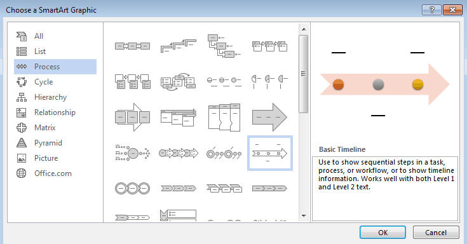Click the Cycle category icon
This screenshot has width=467, height=244.
point(22,82)
